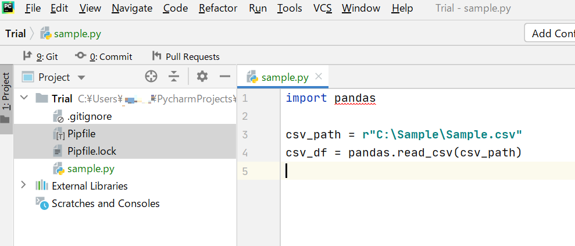Open the Run menu

coord(258,8)
